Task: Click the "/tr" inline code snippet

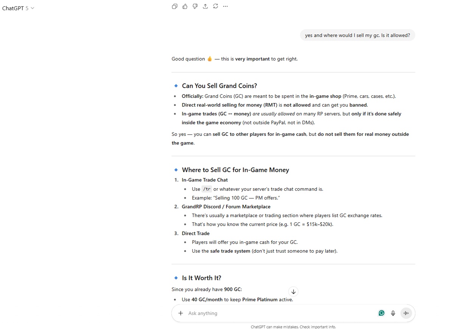Action: [x=207, y=189]
